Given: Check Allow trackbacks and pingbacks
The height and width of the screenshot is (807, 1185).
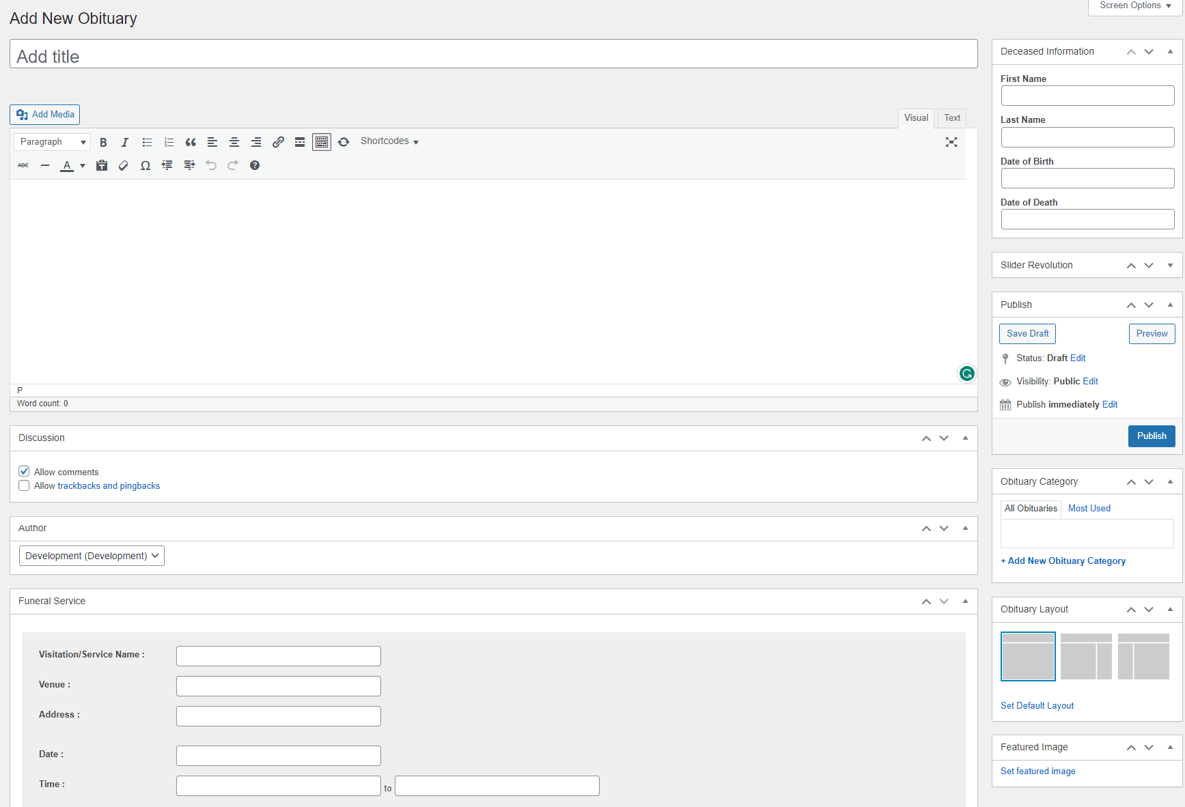Looking at the screenshot, I should (24, 485).
